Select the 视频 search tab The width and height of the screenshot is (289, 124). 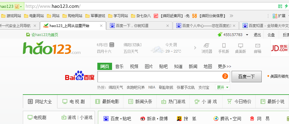[134, 66]
